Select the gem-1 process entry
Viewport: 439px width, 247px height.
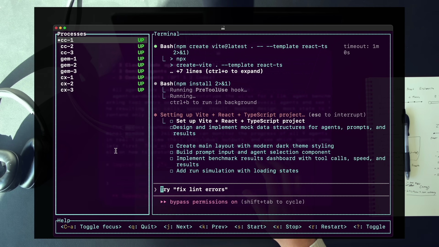69,59
